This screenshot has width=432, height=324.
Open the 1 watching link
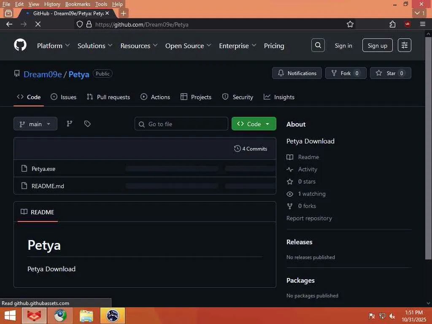(x=312, y=194)
